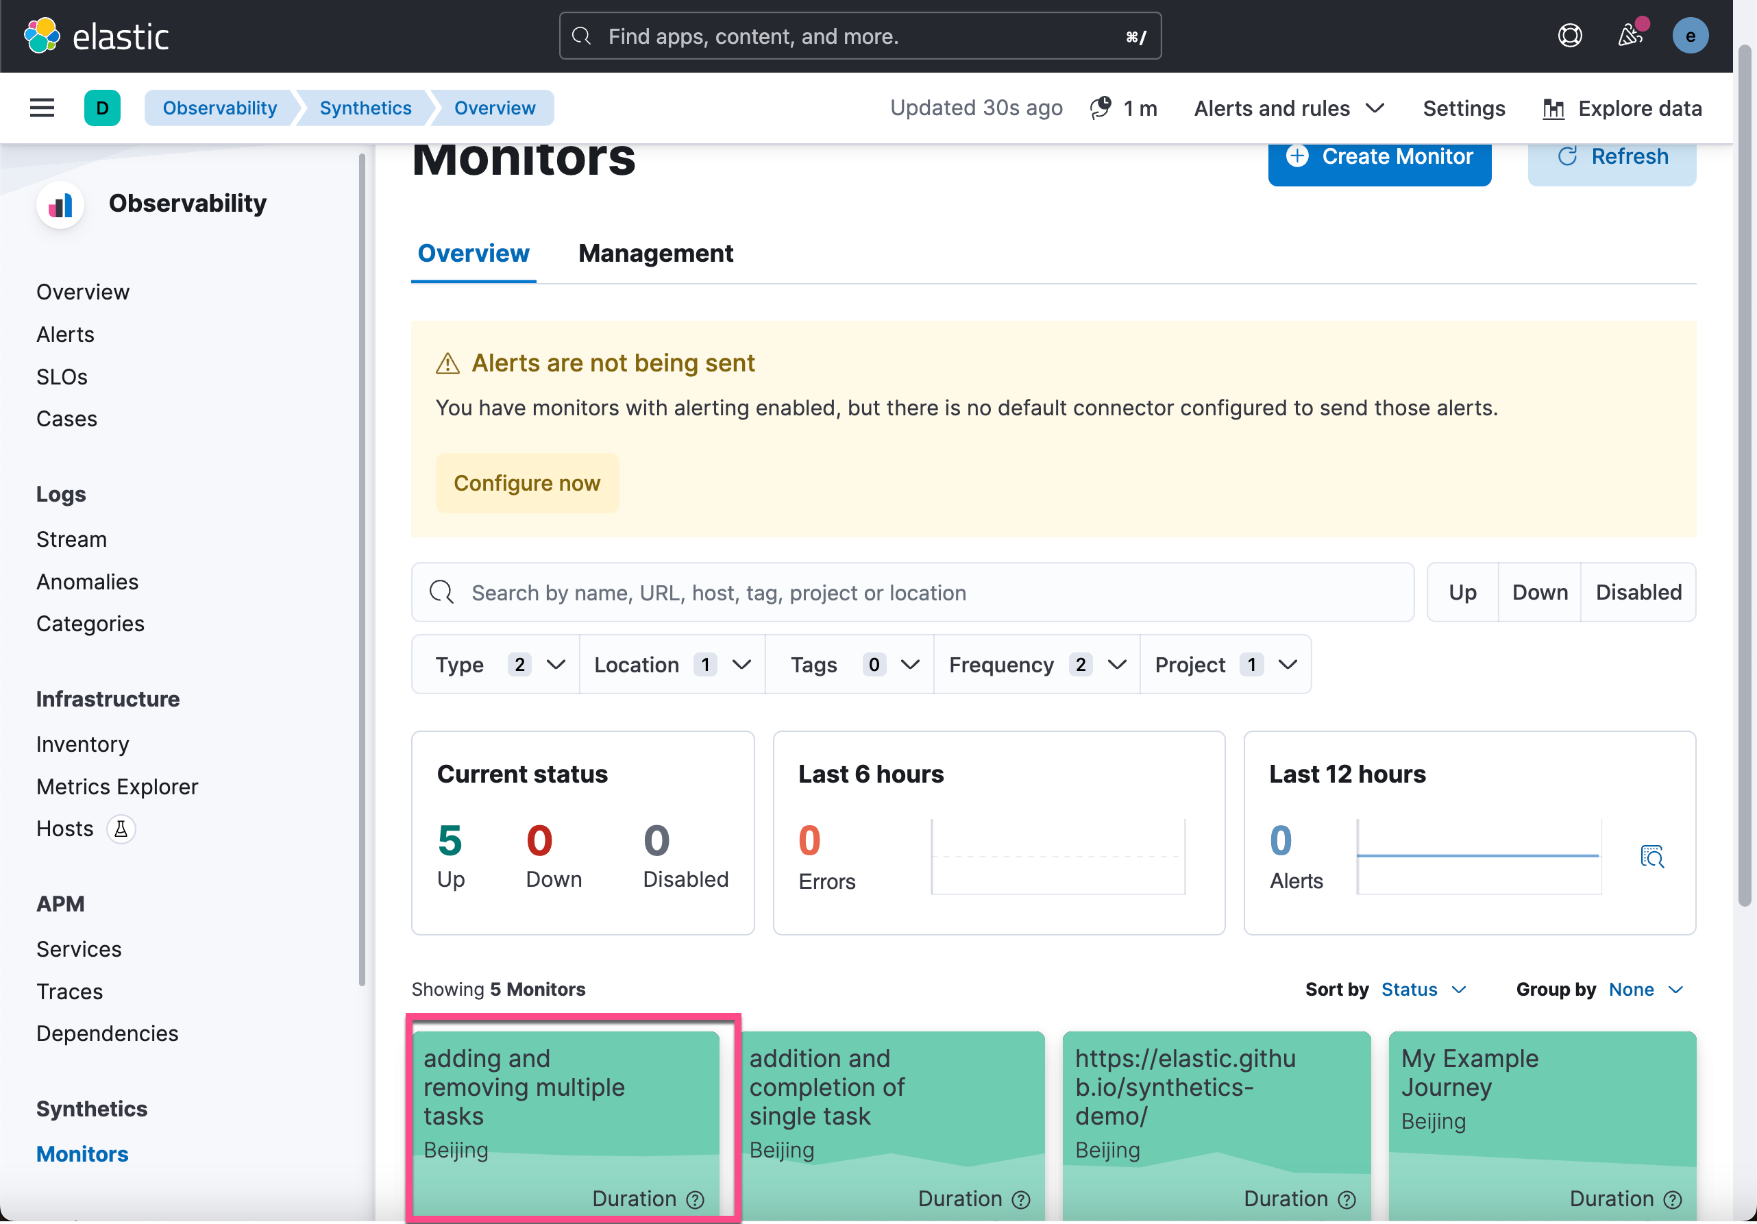
Task: Switch to the Management tab
Action: (x=655, y=254)
